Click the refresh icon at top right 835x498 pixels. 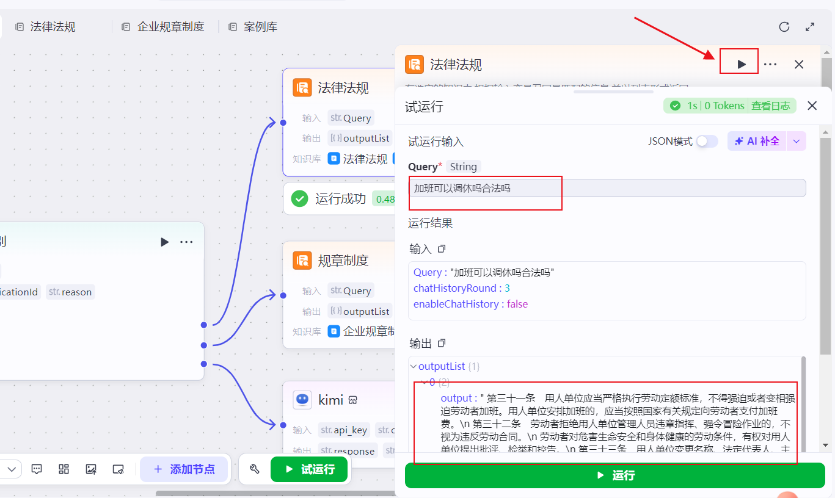(784, 27)
